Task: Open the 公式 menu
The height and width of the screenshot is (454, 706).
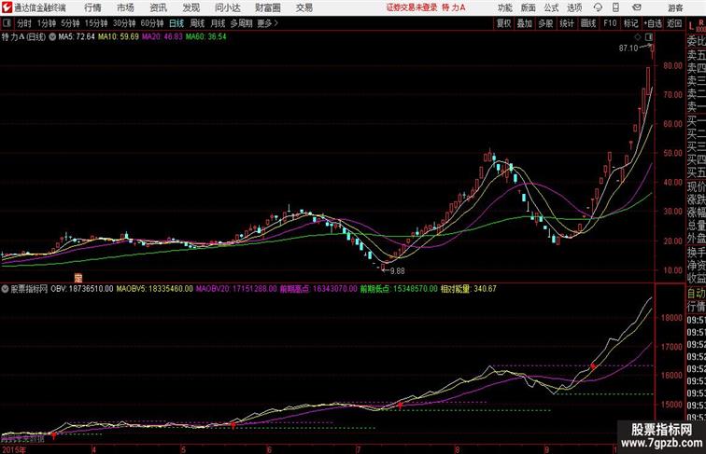Action: tap(551, 7)
